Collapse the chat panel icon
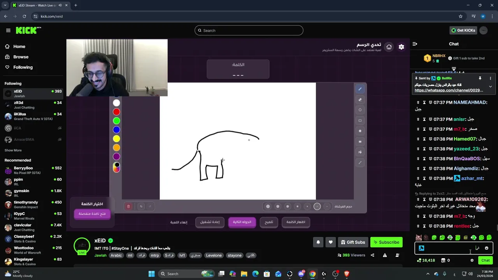Screen dimensions: 498x280 click(x=415, y=44)
